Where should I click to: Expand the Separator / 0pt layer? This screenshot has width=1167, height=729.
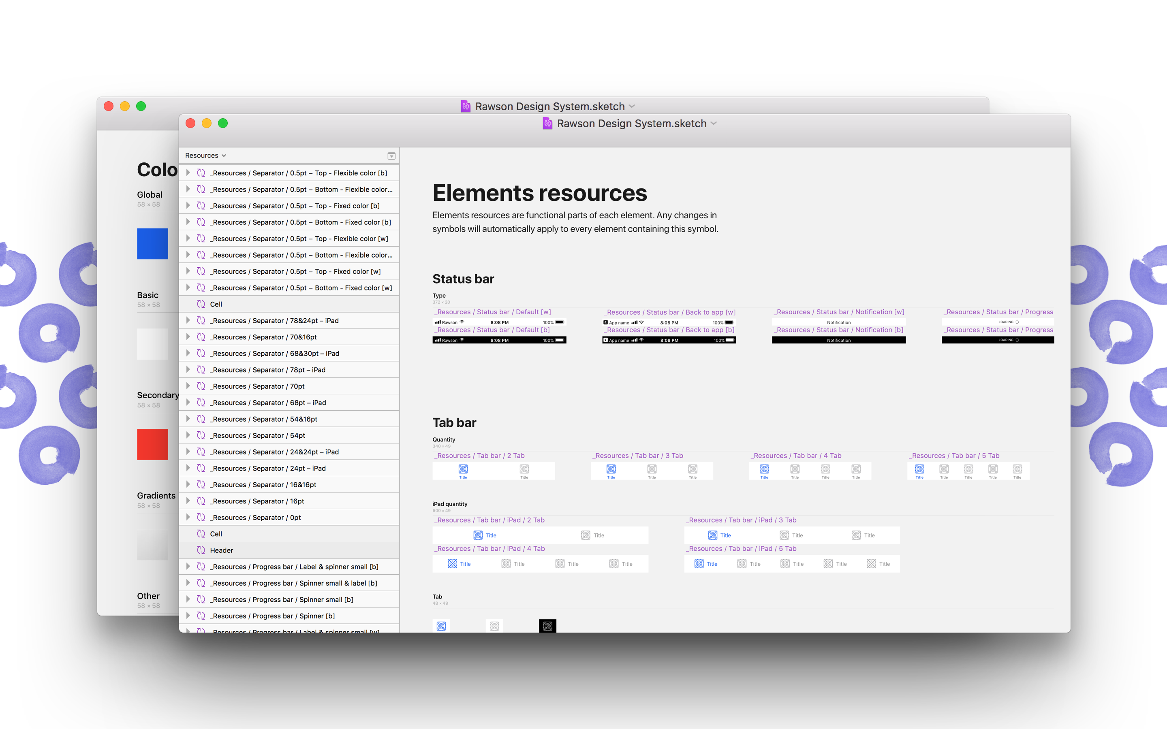[x=188, y=517]
